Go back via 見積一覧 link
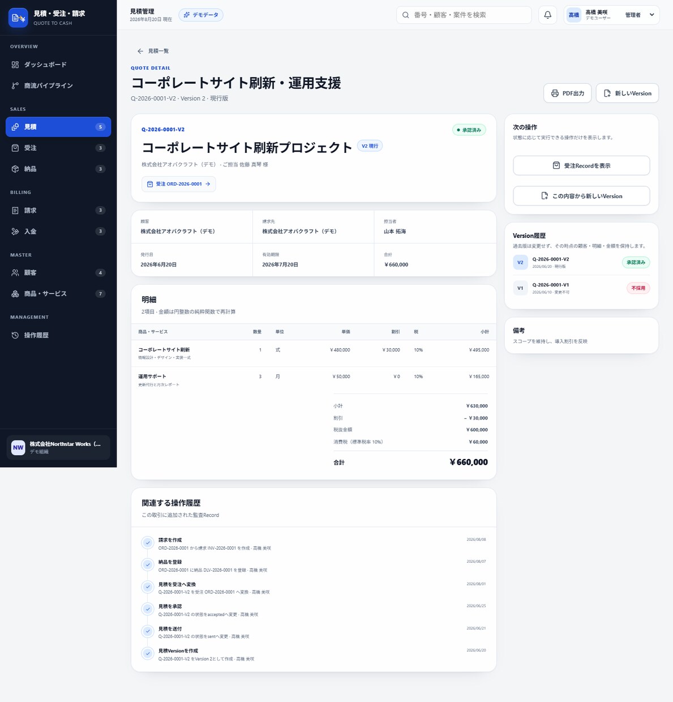Screen dimensions: 673x702 pyautogui.click(x=153, y=51)
